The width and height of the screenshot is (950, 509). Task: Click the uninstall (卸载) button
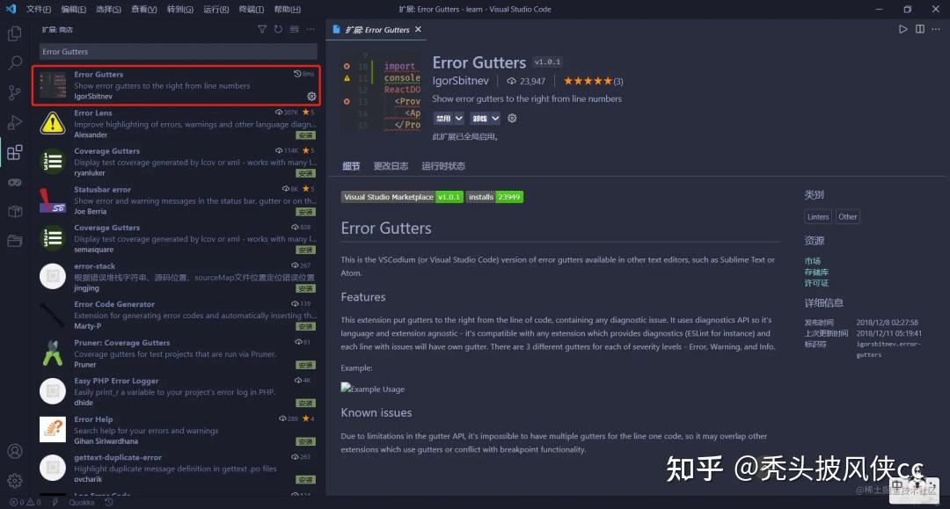[480, 119]
